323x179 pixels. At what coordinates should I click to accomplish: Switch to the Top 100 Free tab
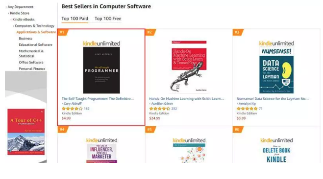[x=108, y=19]
